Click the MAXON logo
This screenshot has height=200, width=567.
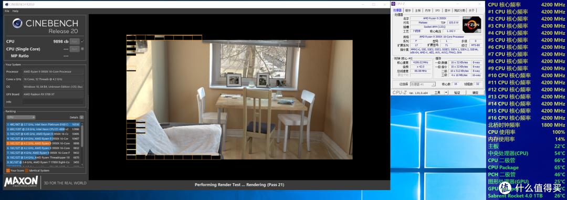tap(21, 181)
